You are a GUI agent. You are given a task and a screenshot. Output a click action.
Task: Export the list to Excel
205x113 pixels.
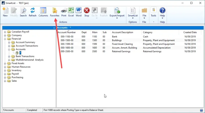[71, 12]
